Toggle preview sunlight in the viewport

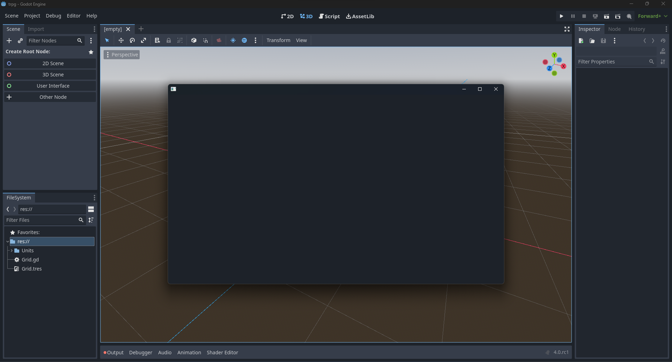[x=233, y=40]
